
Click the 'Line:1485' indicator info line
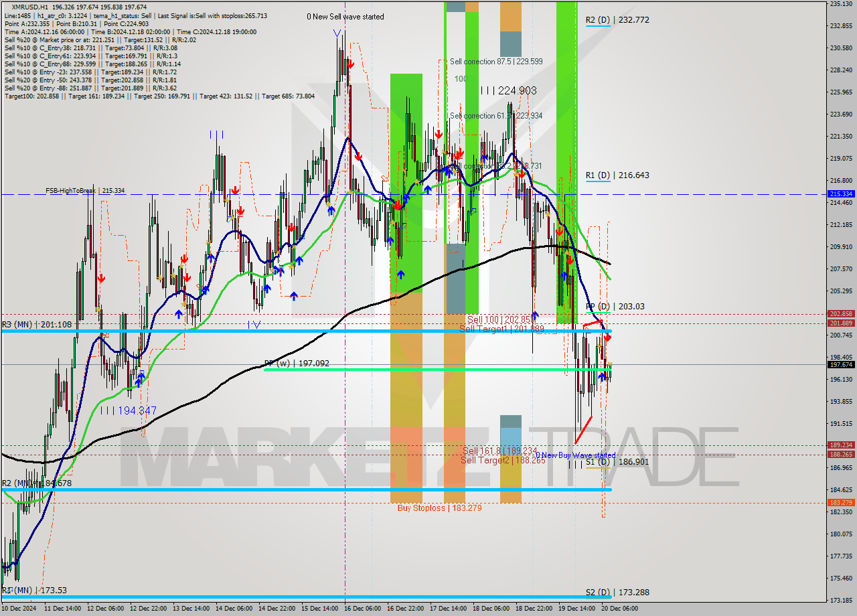pyautogui.click(x=136, y=15)
